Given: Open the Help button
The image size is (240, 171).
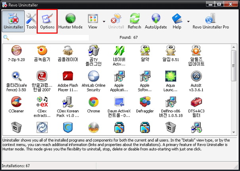Looking at the screenshot, I should point(177,21).
